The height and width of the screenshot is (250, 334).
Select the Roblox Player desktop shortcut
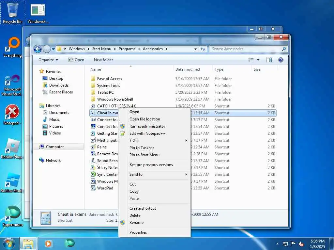(12, 149)
